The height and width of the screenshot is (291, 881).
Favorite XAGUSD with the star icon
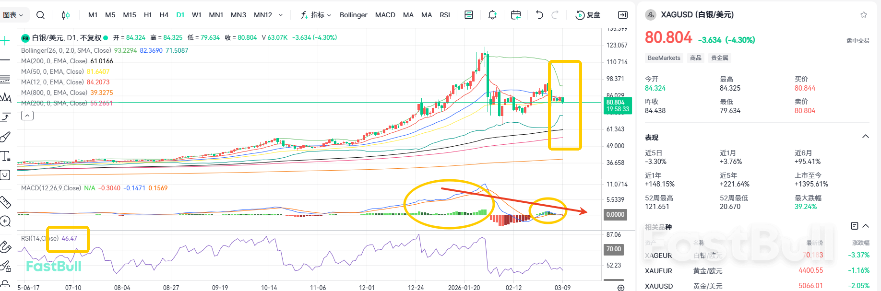[x=864, y=15]
